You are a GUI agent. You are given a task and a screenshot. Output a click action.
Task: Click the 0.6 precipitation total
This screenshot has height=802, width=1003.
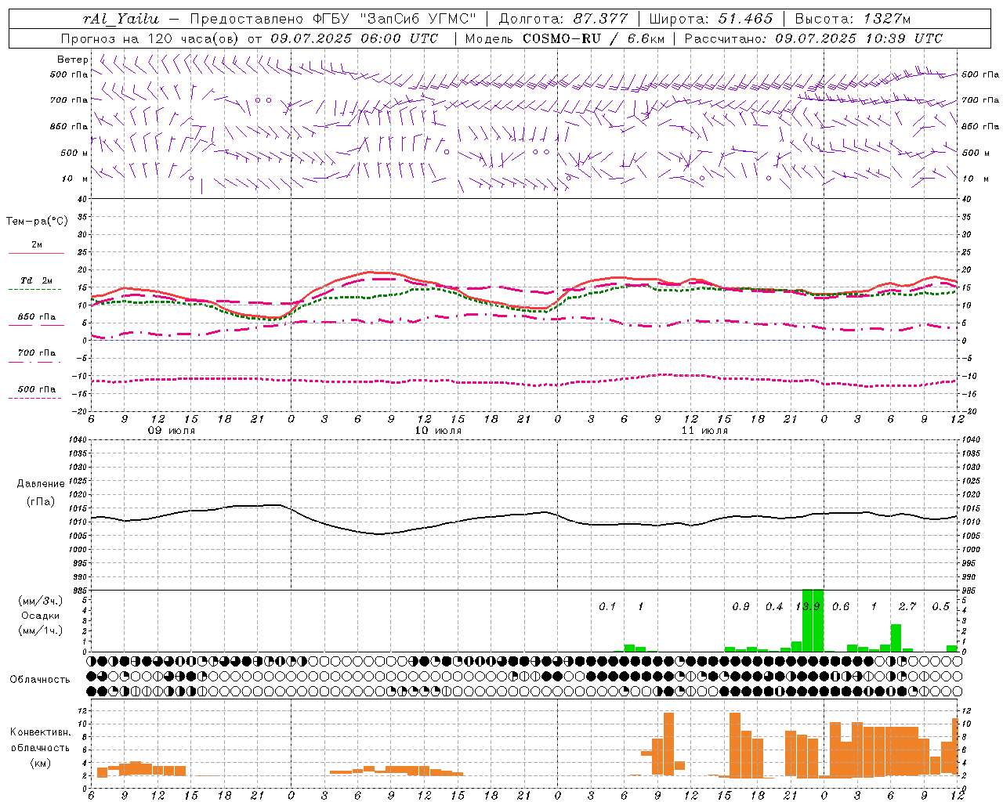pyautogui.click(x=841, y=607)
